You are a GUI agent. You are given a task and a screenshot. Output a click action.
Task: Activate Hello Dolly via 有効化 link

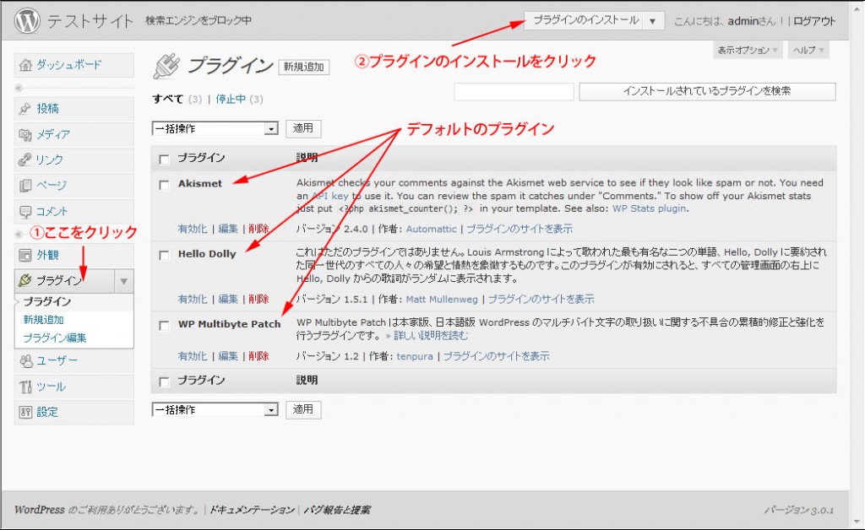coord(193,299)
